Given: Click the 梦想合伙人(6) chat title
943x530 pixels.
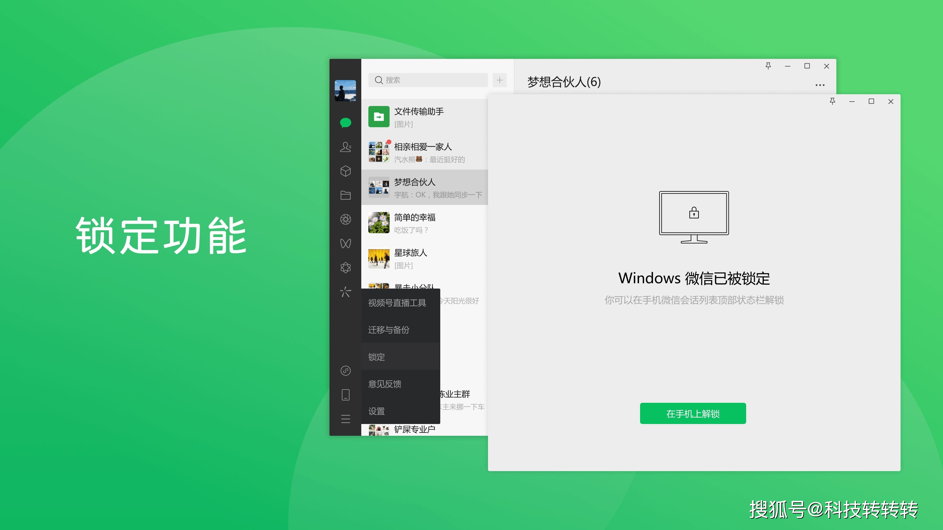Looking at the screenshot, I should [564, 82].
